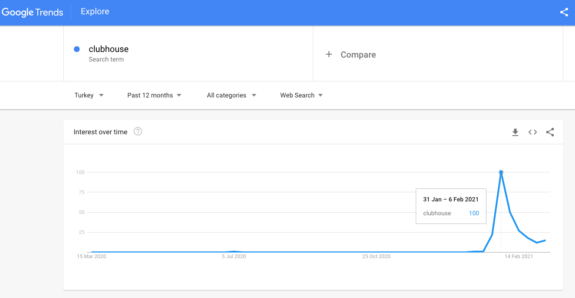The width and height of the screenshot is (575, 298).
Task: Click the tooltip value '100' in blue
Action: click(474, 213)
